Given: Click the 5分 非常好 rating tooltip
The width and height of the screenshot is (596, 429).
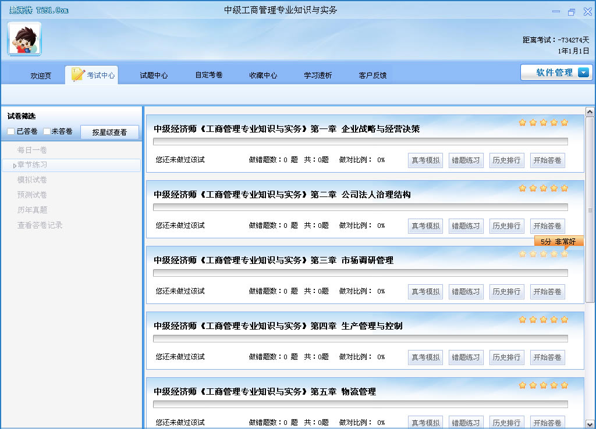Looking at the screenshot, I should click(x=558, y=241).
